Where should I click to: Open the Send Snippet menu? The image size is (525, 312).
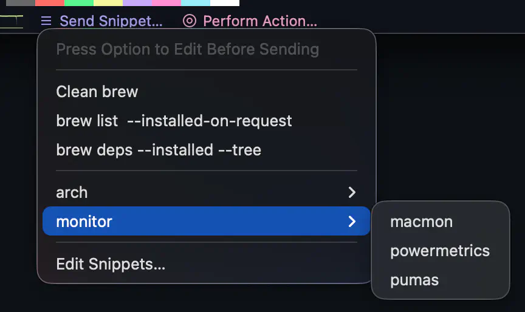click(x=111, y=21)
